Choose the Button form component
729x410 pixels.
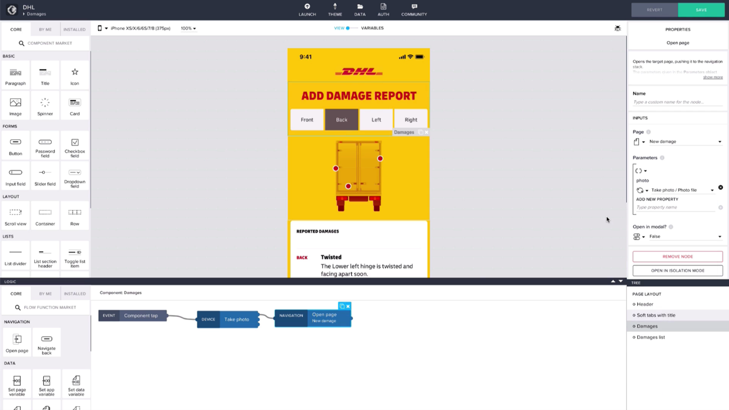[x=15, y=146]
